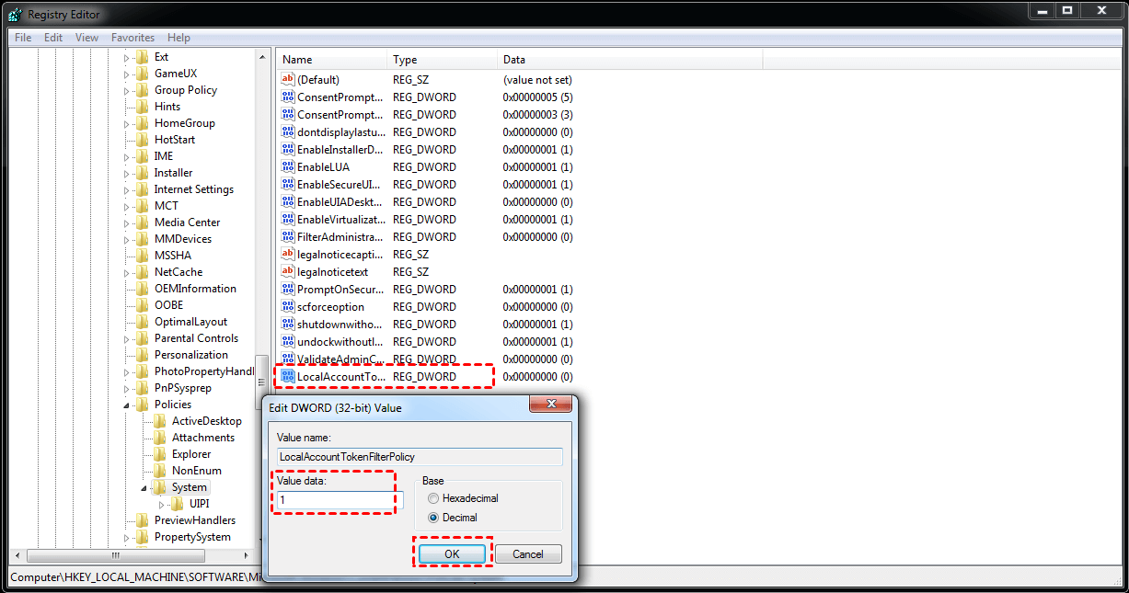Click the GameUX folder icon
The height and width of the screenshot is (593, 1129).
tap(143, 74)
